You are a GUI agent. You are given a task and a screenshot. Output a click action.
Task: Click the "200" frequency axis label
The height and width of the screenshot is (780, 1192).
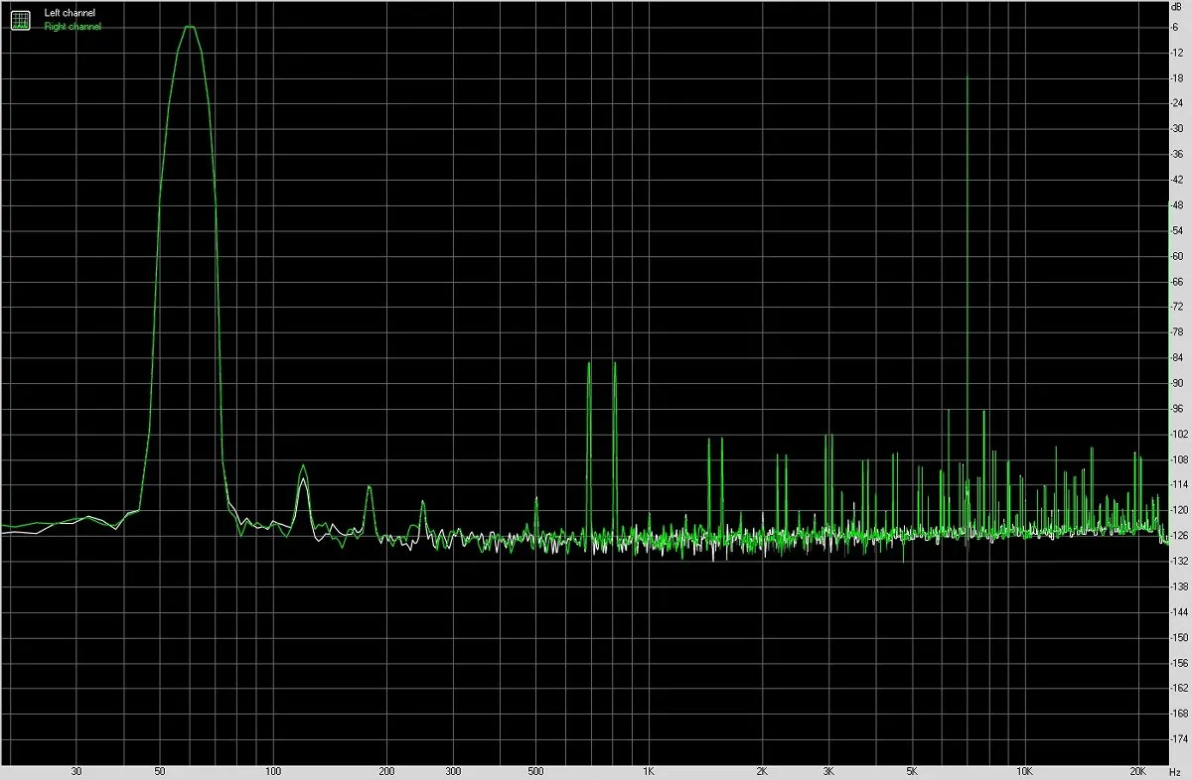click(x=386, y=771)
